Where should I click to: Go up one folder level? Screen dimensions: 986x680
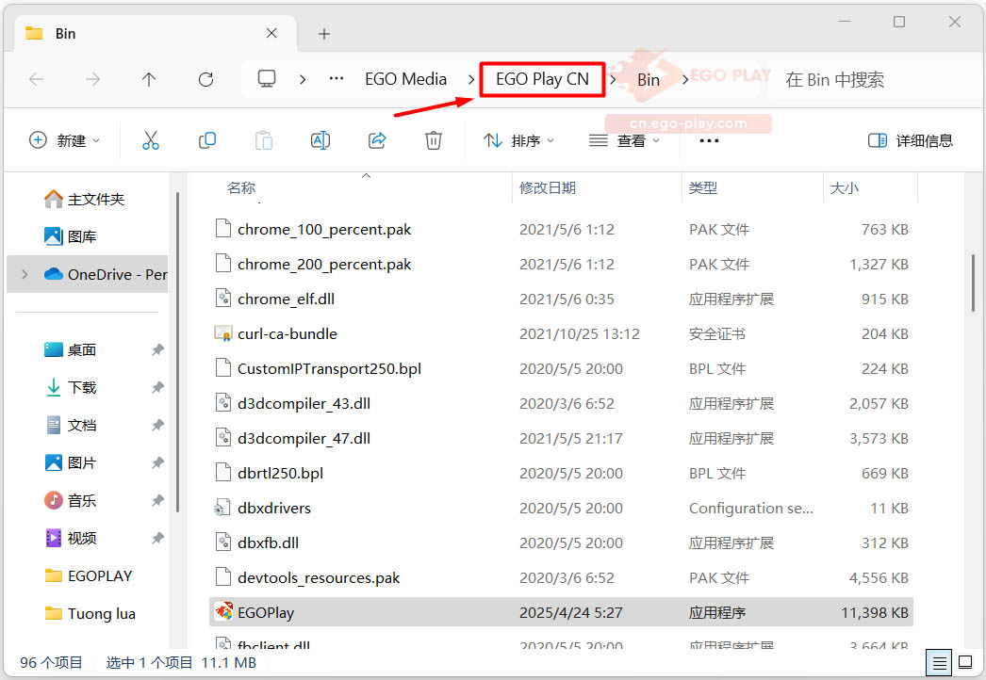point(149,79)
